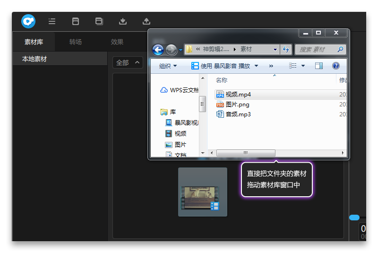Switch to the 效果 tab
The height and width of the screenshot is (253, 378).
[x=117, y=42]
